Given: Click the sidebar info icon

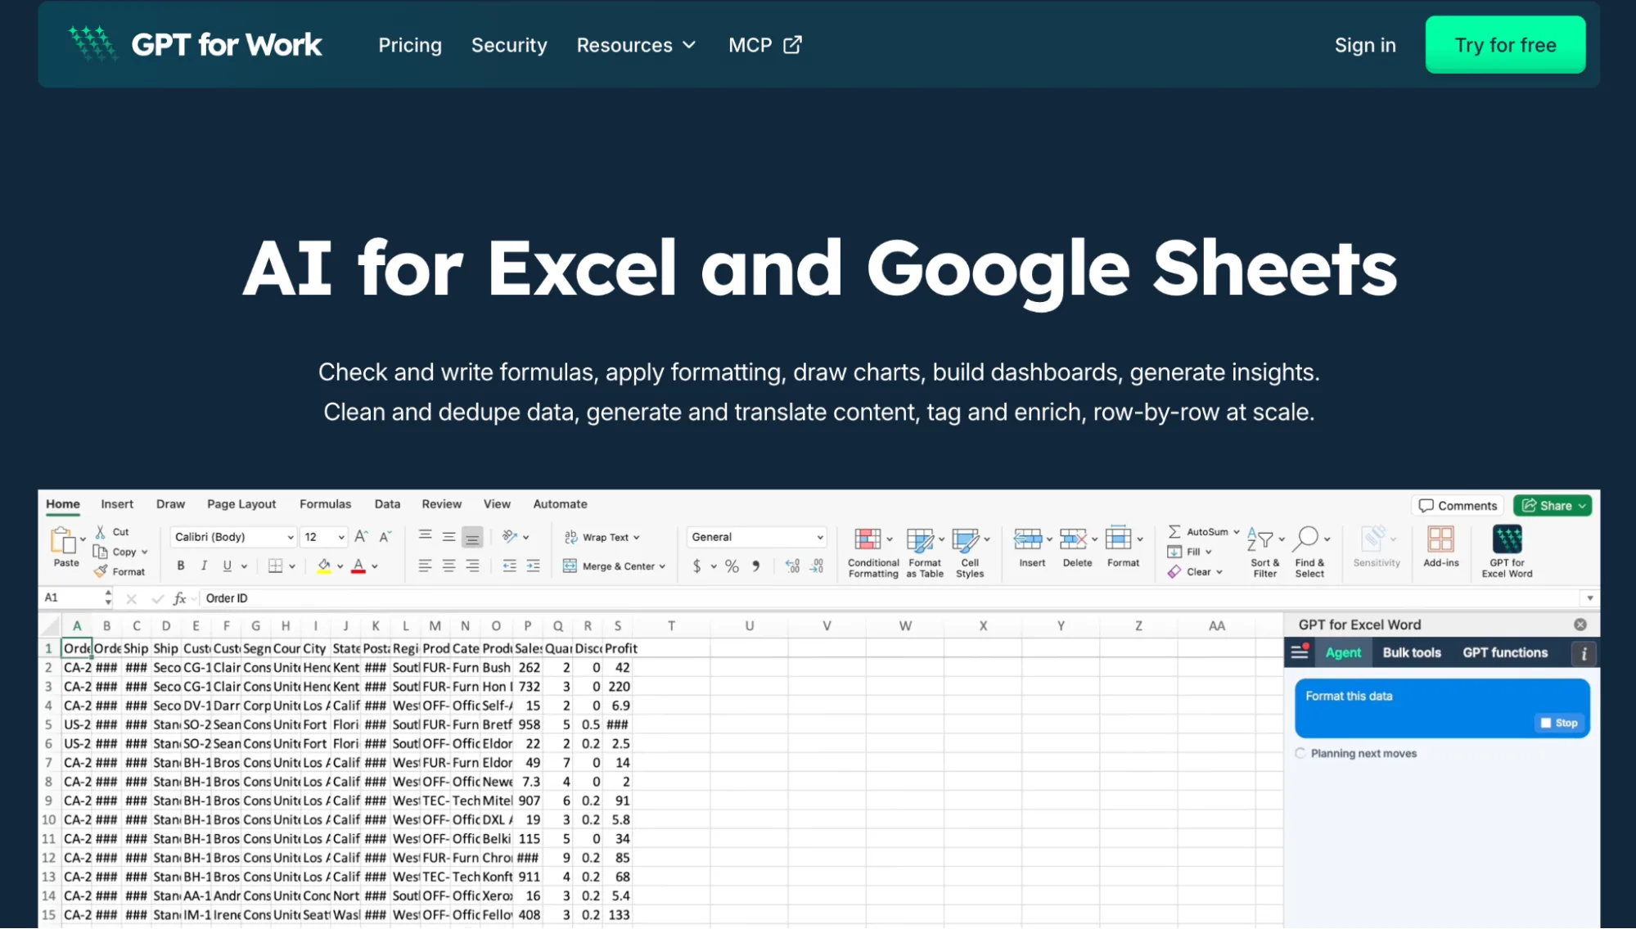Looking at the screenshot, I should (1584, 653).
